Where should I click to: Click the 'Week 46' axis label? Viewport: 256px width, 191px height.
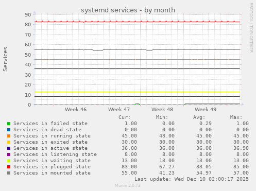pyautogui.click(x=76, y=110)
